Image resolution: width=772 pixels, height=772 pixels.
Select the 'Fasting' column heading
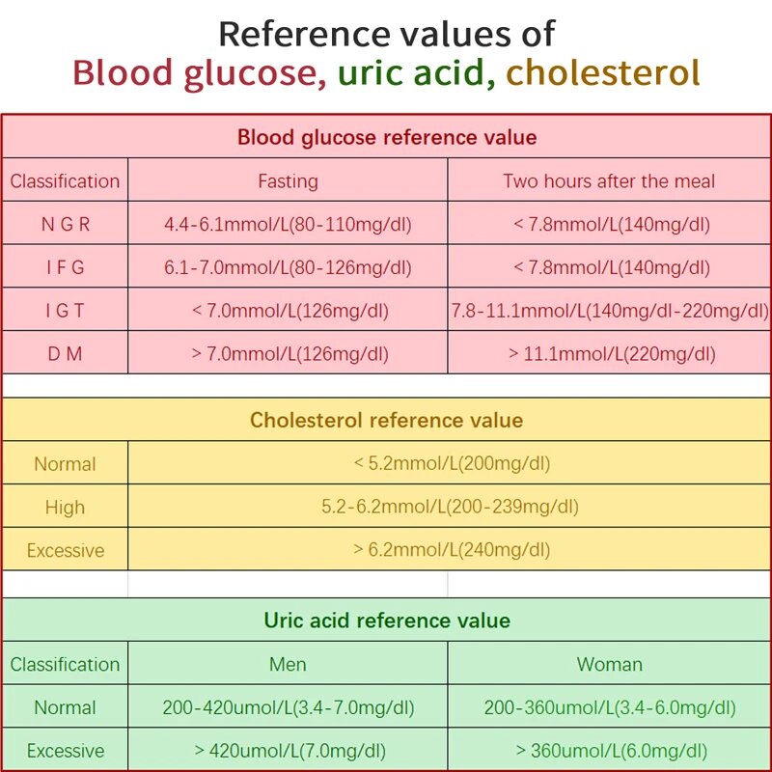(x=288, y=180)
